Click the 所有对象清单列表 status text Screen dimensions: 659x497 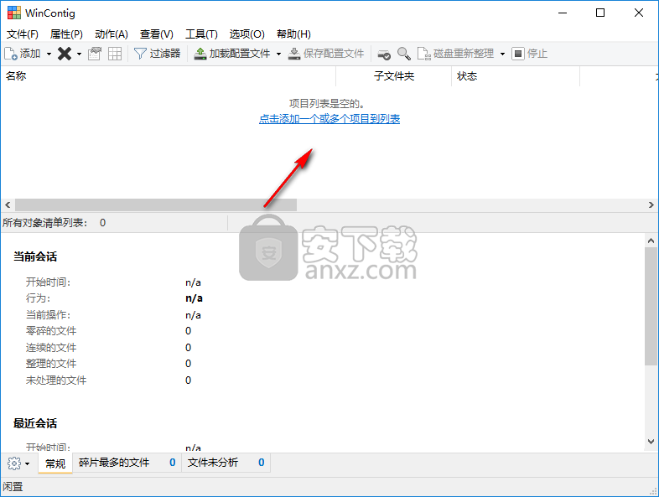pyautogui.click(x=45, y=223)
